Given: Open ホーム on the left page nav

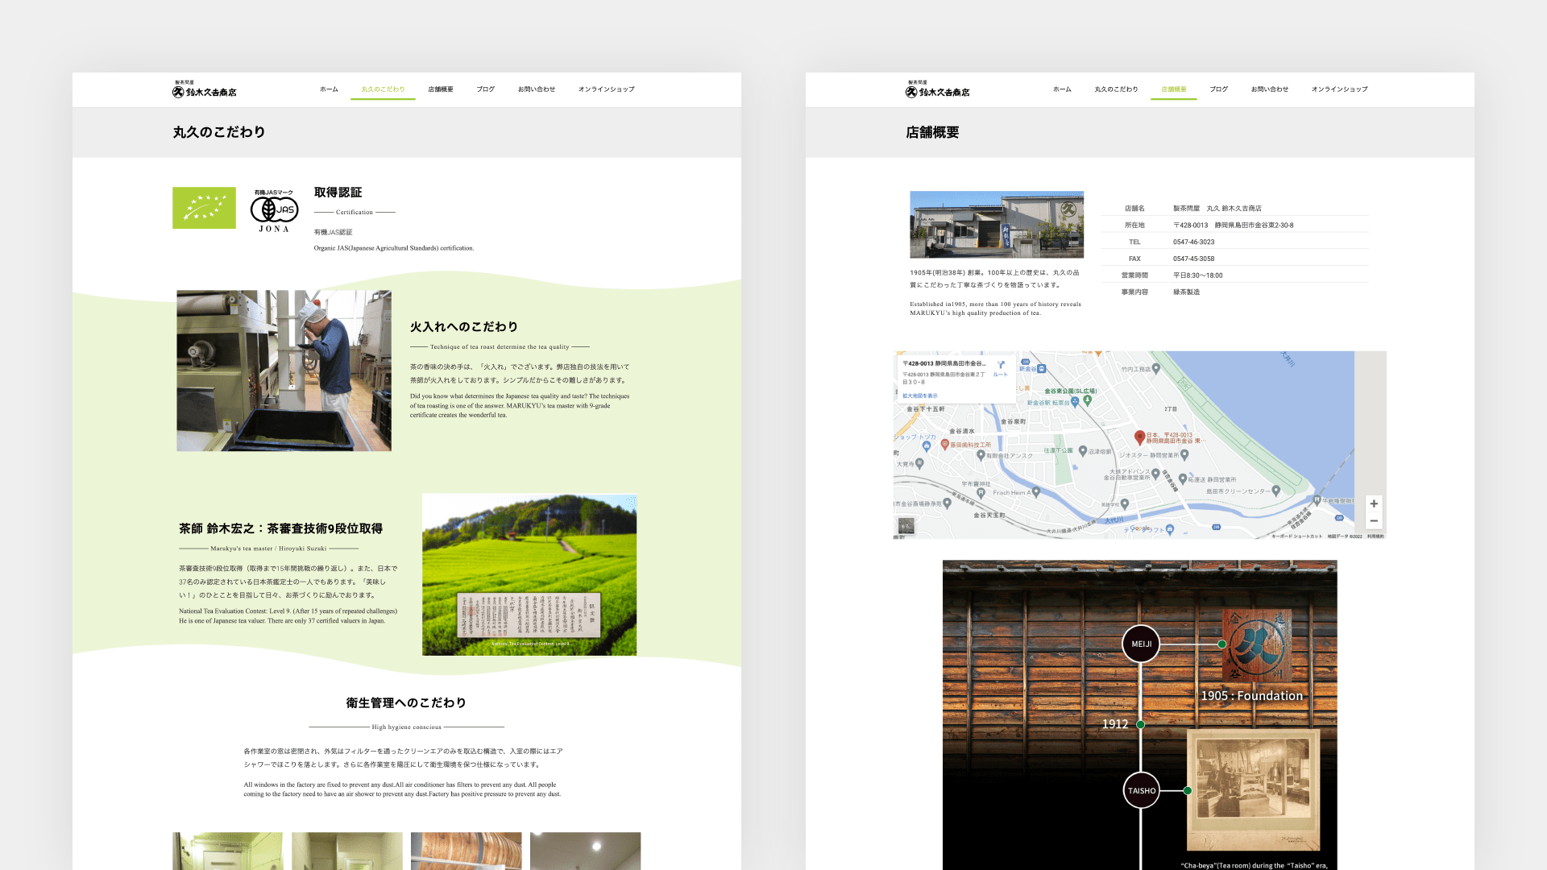Looking at the screenshot, I should pyautogui.click(x=329, y=89).
